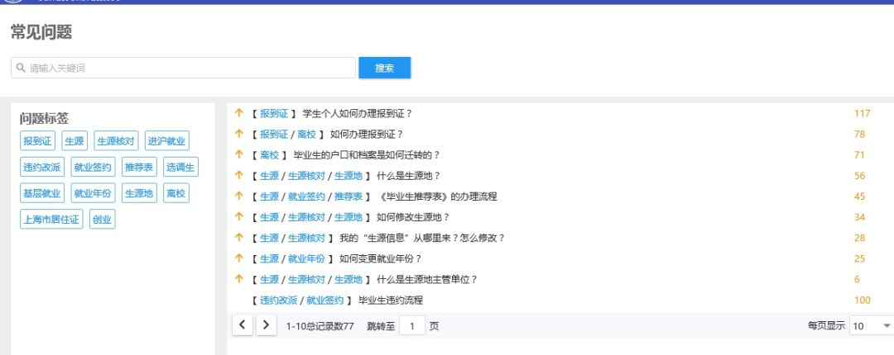Click the 违约改派 tag link in last row

tap(278, 300)
